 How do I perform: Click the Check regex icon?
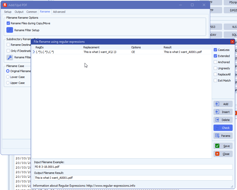217,128
